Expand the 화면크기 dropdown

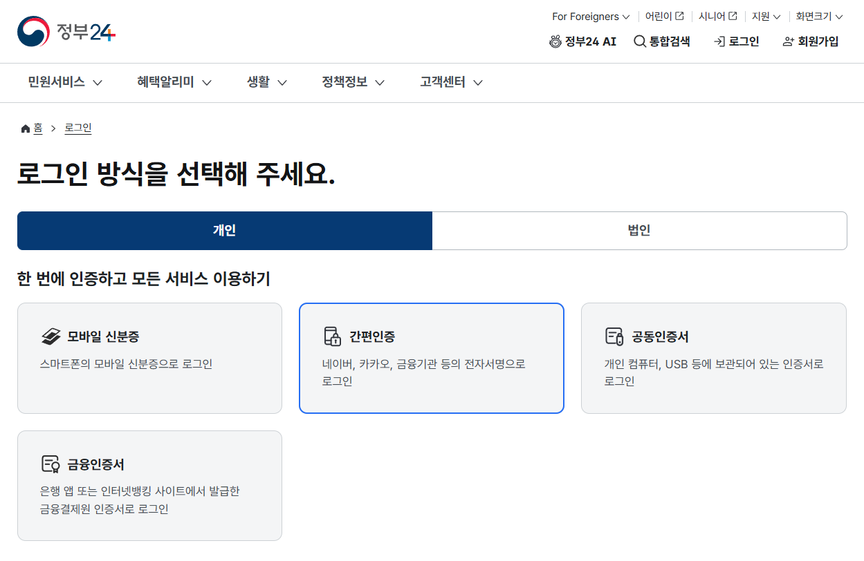coord(820,17)
